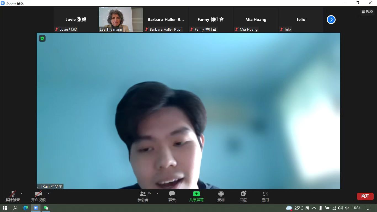Select felix participant tile

(x=301, y=20)
